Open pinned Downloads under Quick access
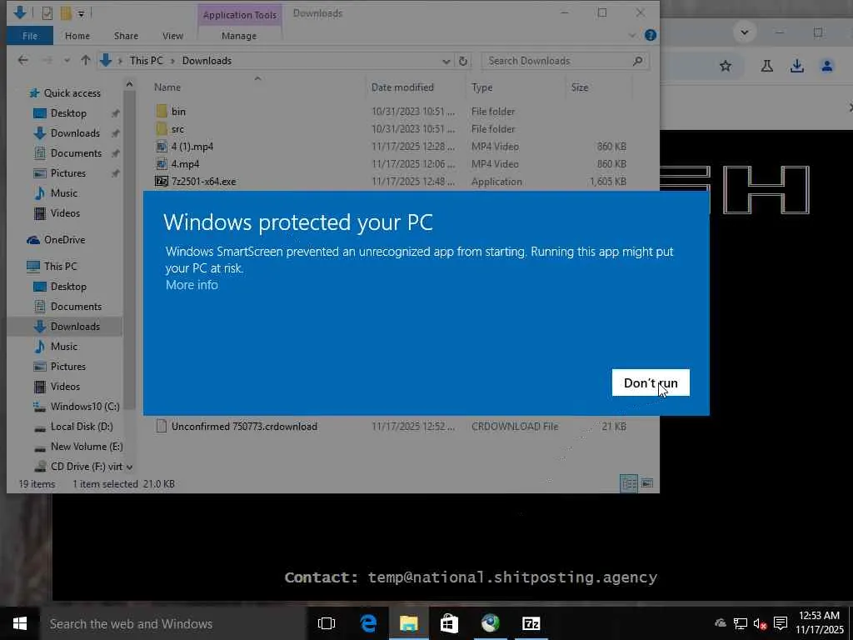The width and height of the screenshot is (853, 640). pos(75,133)
